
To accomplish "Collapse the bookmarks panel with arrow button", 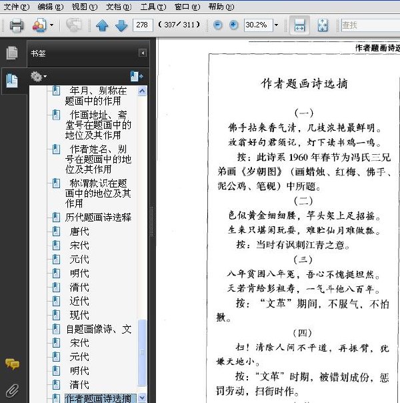I will (x=143, y=53).
